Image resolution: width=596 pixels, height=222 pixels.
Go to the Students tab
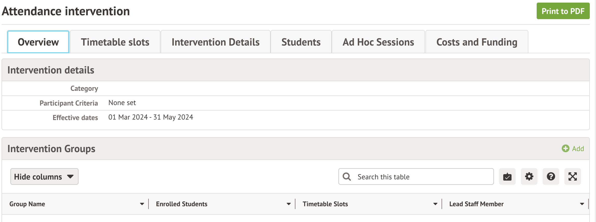[x=301, y=42]
